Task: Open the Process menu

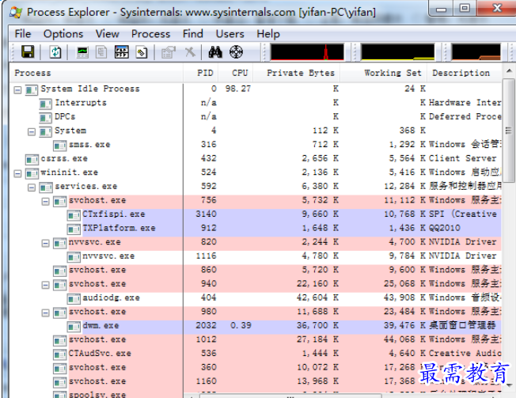Action: tap(150, 33)
